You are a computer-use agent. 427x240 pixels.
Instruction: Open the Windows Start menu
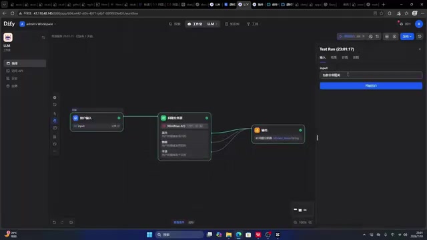pos(149,235)
